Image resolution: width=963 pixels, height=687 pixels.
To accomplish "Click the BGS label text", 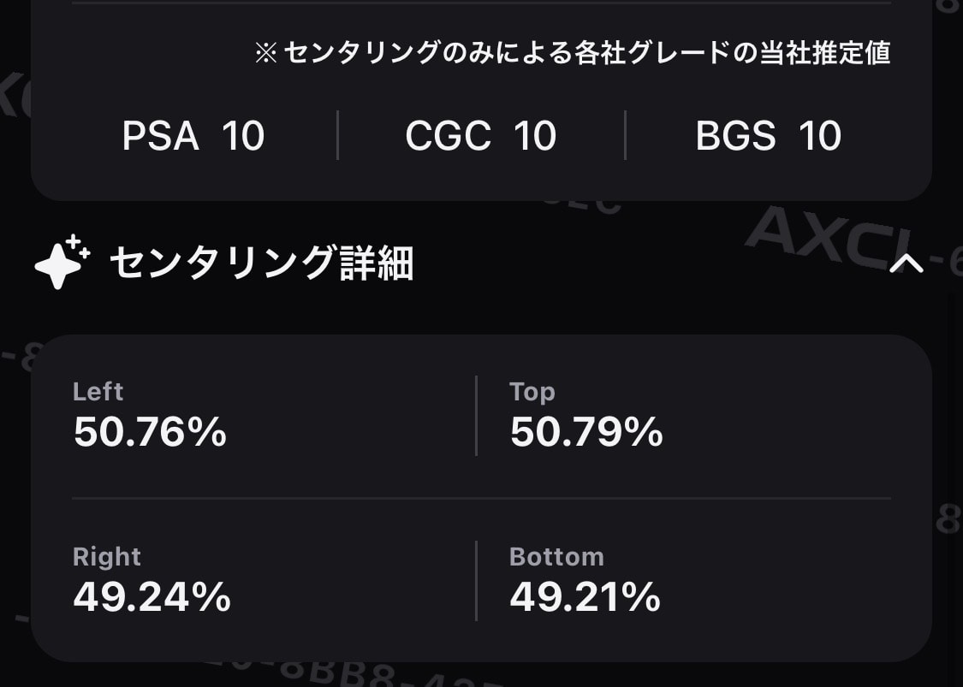I will [x=736, y=136].
